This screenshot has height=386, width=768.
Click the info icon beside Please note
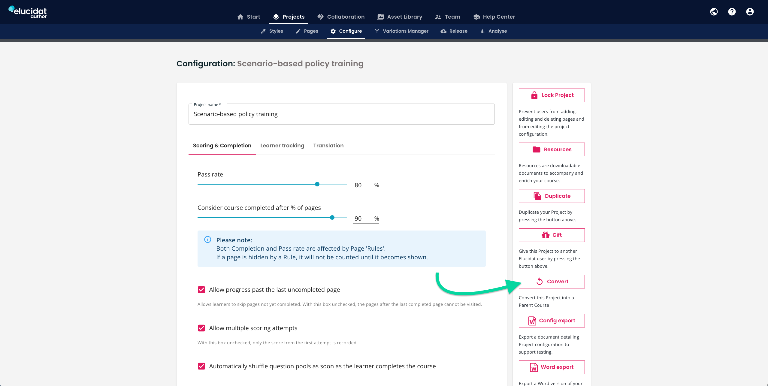pyautogui.click(x=208, y=240)
